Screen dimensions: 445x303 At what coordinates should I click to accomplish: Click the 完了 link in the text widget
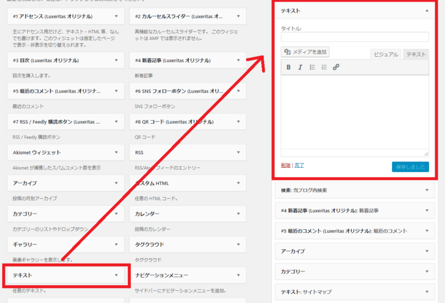(x=299, y=165)
